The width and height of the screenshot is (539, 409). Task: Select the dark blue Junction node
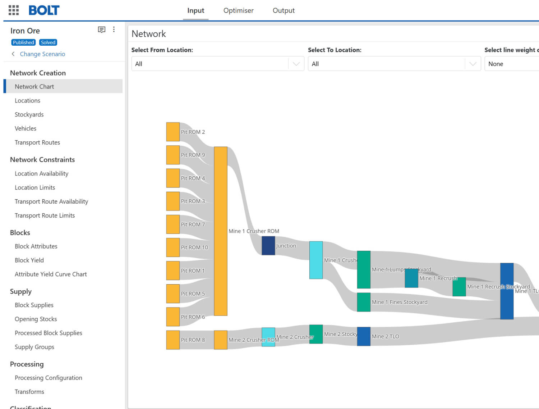[x=268, y=246]
